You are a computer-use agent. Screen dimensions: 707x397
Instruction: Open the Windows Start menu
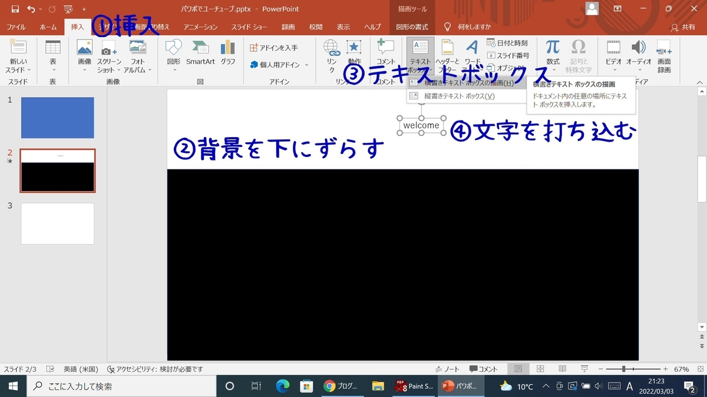tap(13, 386)
